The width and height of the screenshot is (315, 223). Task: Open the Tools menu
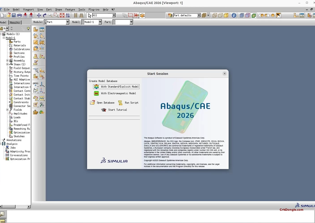click(82, 9)
